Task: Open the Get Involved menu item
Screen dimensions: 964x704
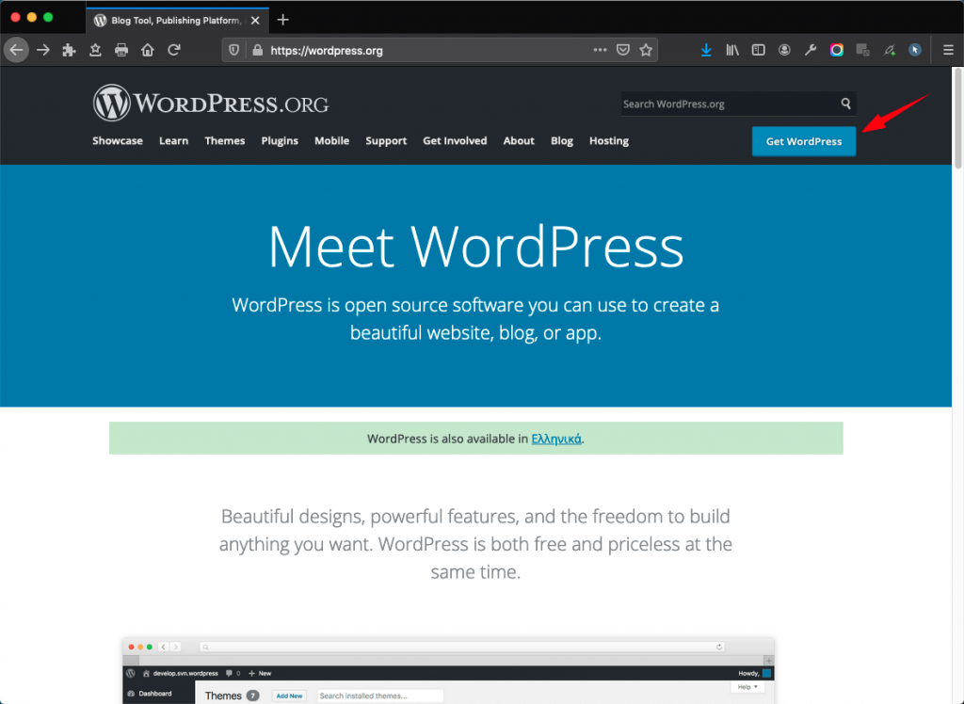Action: coord(455,141)
